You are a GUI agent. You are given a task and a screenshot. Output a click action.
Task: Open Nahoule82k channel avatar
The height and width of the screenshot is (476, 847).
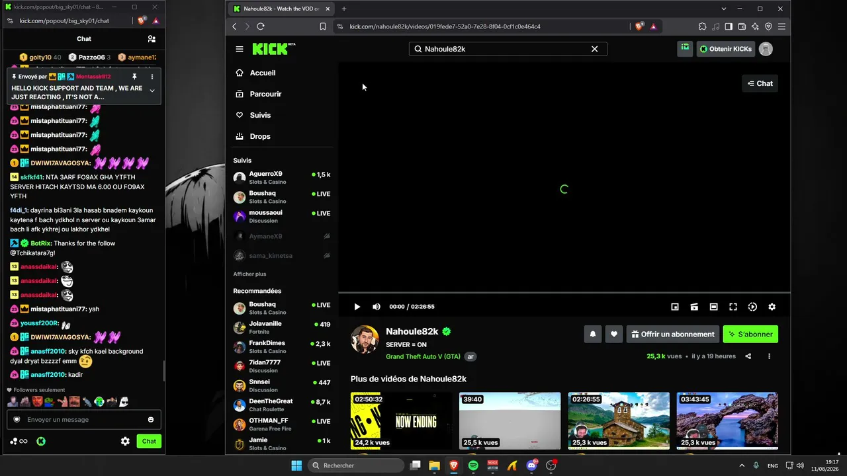365,339
